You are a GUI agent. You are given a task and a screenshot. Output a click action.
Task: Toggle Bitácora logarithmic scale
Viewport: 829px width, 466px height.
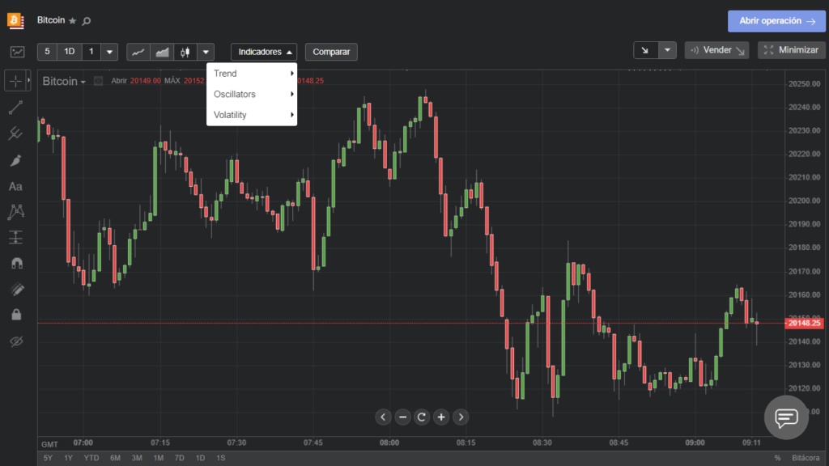806,458
